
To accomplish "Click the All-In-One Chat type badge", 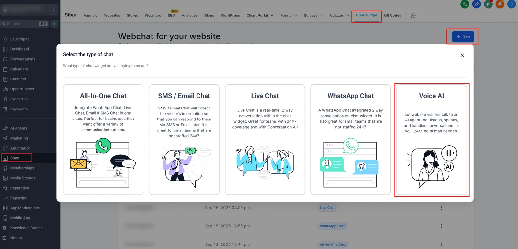I will click(x=333, y=244).
